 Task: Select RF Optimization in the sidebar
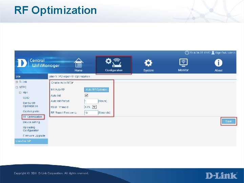(33, 117)
